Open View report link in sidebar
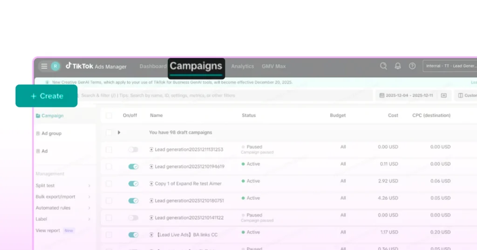 (x=48, y=230)
